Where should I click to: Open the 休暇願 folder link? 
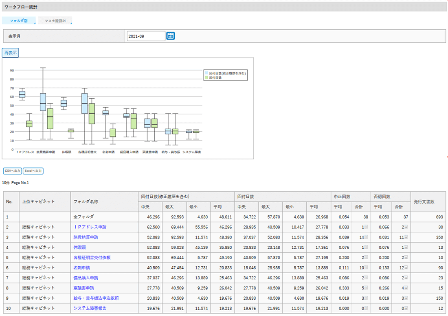79,247
